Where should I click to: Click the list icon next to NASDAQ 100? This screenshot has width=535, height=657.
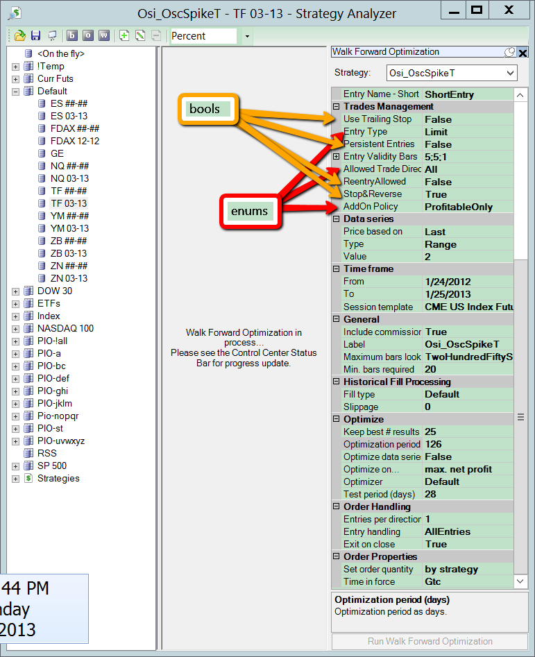pos(28,329)
